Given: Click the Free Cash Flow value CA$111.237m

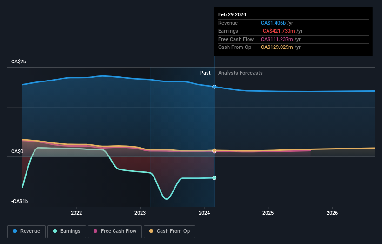Looking at the screenshot, I should pyautogui.click(x=277, y=39).
